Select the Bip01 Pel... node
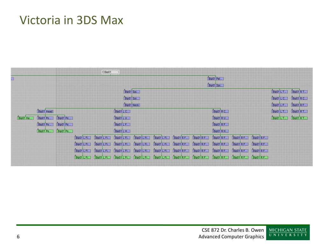The width and height of the screenshot is (326, 244). point(216,79)
